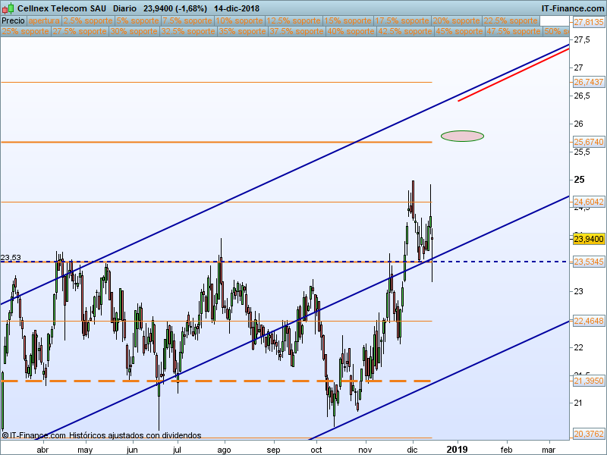607x455 pixels.
Task: Click the 27,8135 price level tag
Action: 589,22
